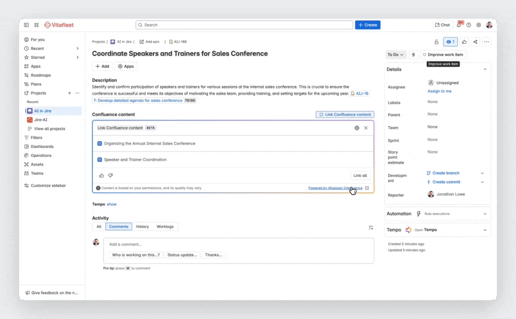The width and height of the screenshot is (516, 319).
Task: Toggle the watch eye button
Action: tap(450, 42)
